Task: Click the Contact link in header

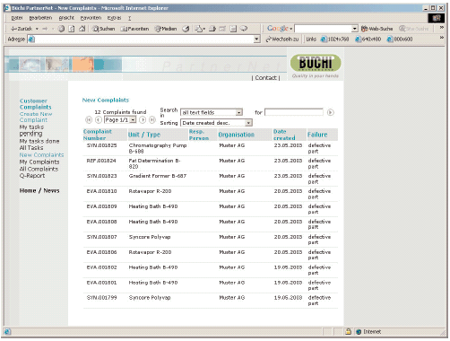Action: click(x=265, y=78)
